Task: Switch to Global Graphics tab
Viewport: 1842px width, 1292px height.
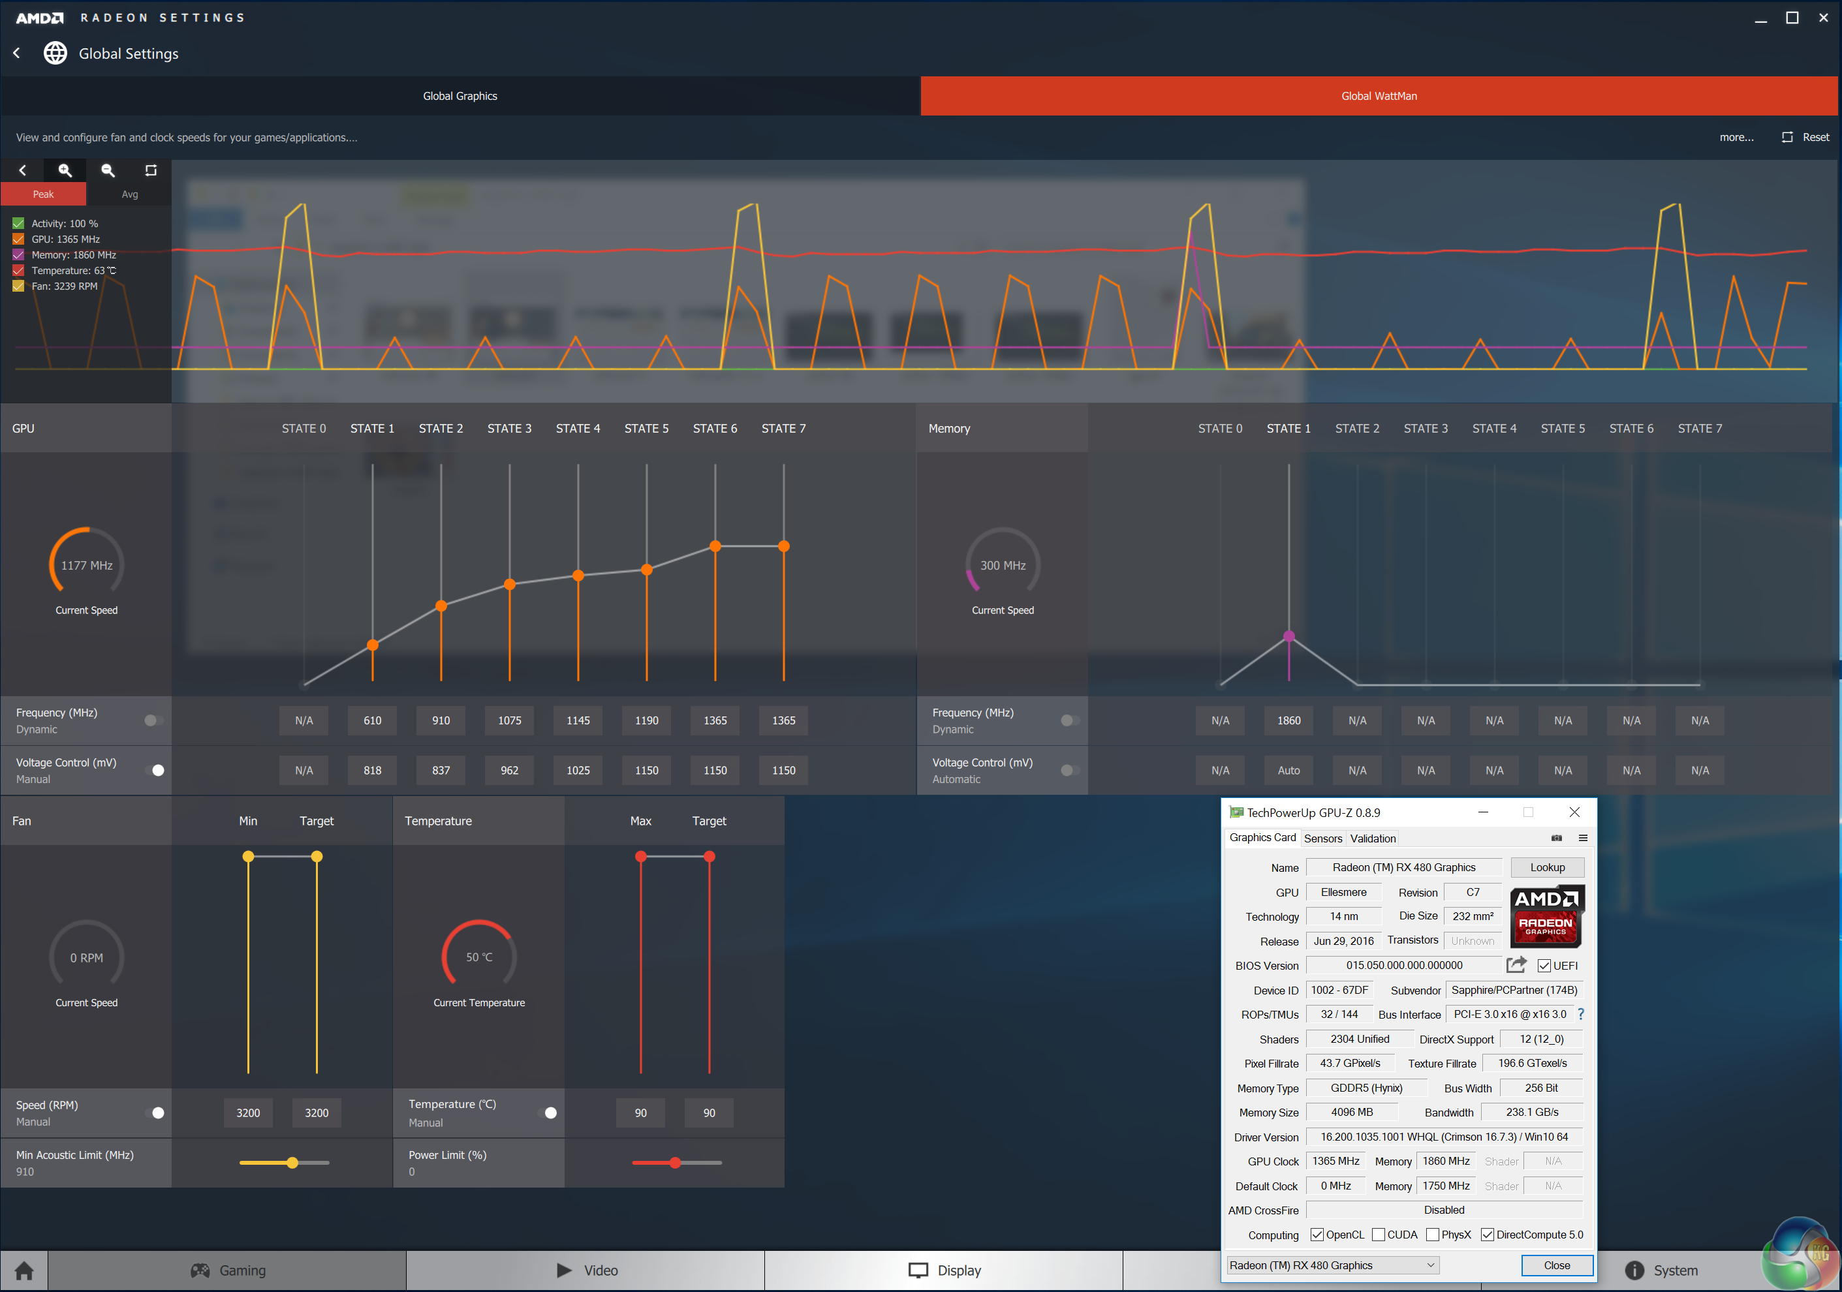Action: pyautogui.click(x=460, y=95)
